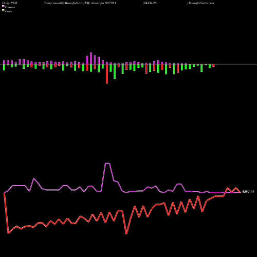Click the '(9KFIL25' symbol label
Image resolution: width=257 pixels, height=257 pixels.
pyautogui.click(x=150, y=3)
